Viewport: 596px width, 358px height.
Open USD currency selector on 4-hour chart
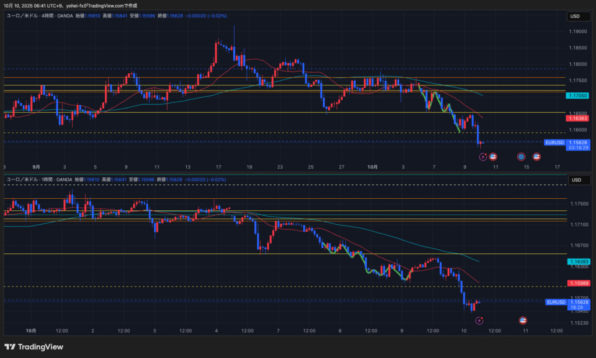(x=574, y=16)
